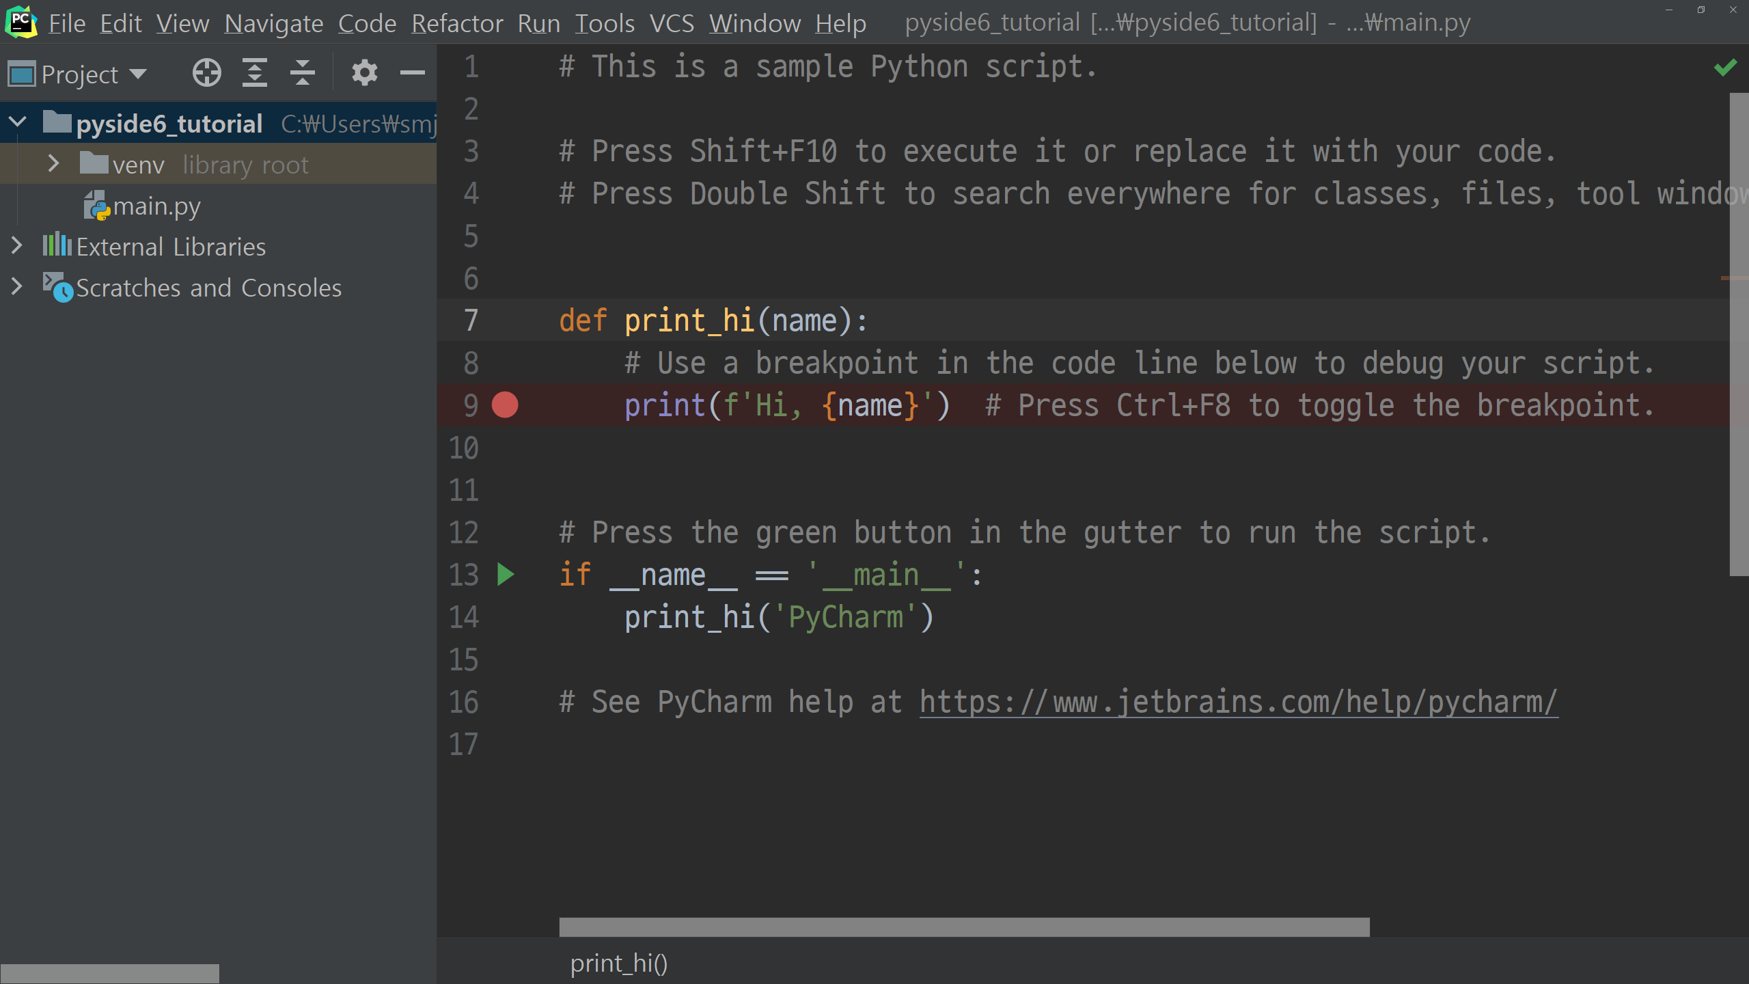Open Project panel settings gear

tap(364, 72)
